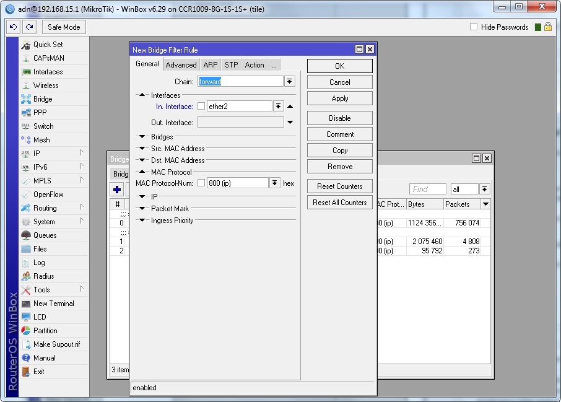Open the MAC Protocol-Num dropdown
The image size is (561, 402).
[x=275, y=183]
